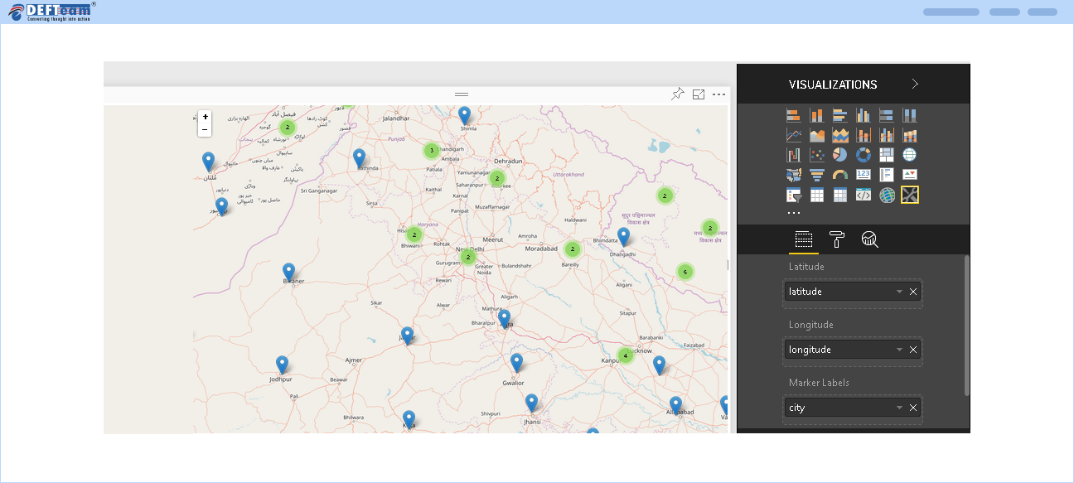Pin the map visual to dashboard
Image resolution: width=1074 pixels, height=483 pixels.
(x=677, y=94)
